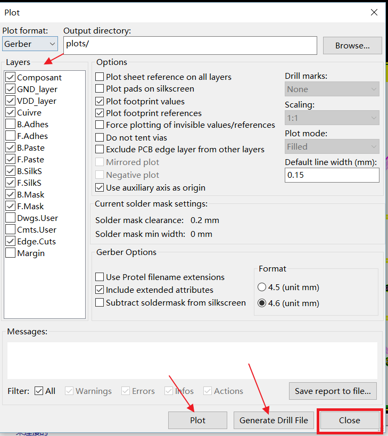Open the Plot mode dropdown
Image resolution: width=388 pixels, height=436 pixels.
coord(332,146)
